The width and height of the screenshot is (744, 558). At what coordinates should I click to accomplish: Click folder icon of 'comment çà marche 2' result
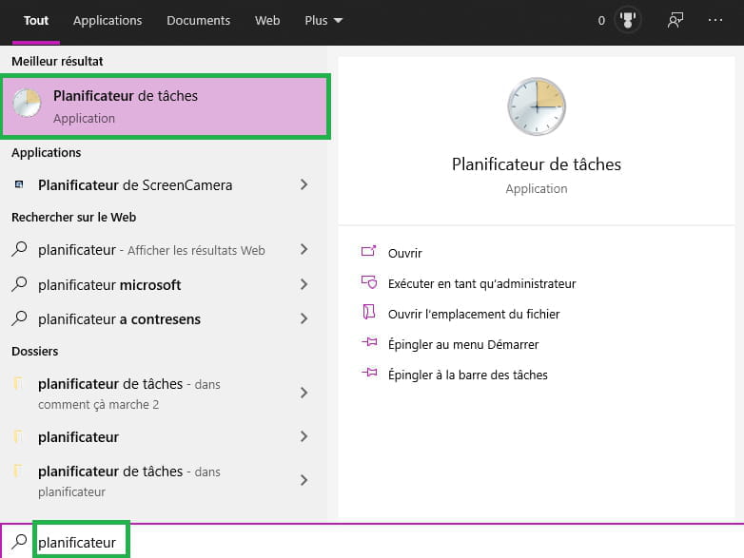18,383
